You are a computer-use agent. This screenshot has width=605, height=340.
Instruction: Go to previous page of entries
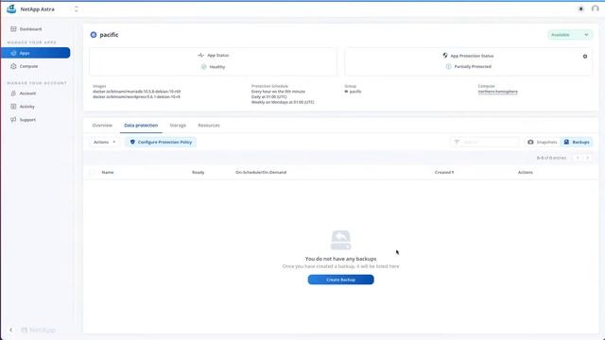tap(578, 158)
